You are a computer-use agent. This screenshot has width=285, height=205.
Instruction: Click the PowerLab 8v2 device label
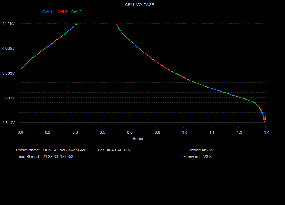201,150
